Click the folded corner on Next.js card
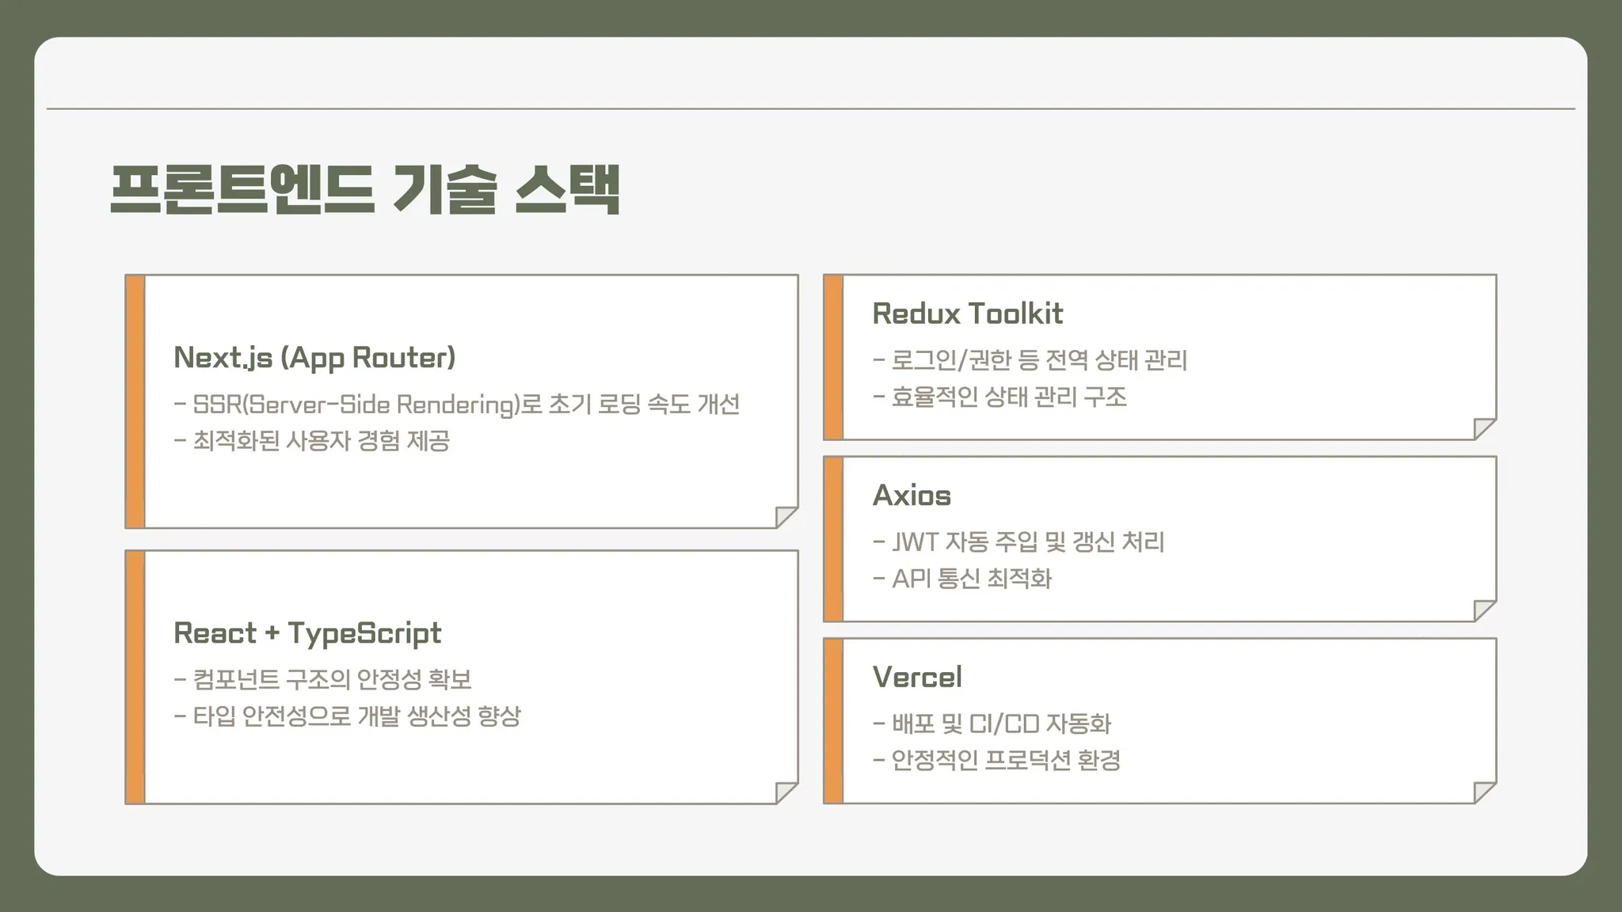Image resolution: width=1622 pixels, height=912 pixels. pyautogui.click(x=785, y=516)
